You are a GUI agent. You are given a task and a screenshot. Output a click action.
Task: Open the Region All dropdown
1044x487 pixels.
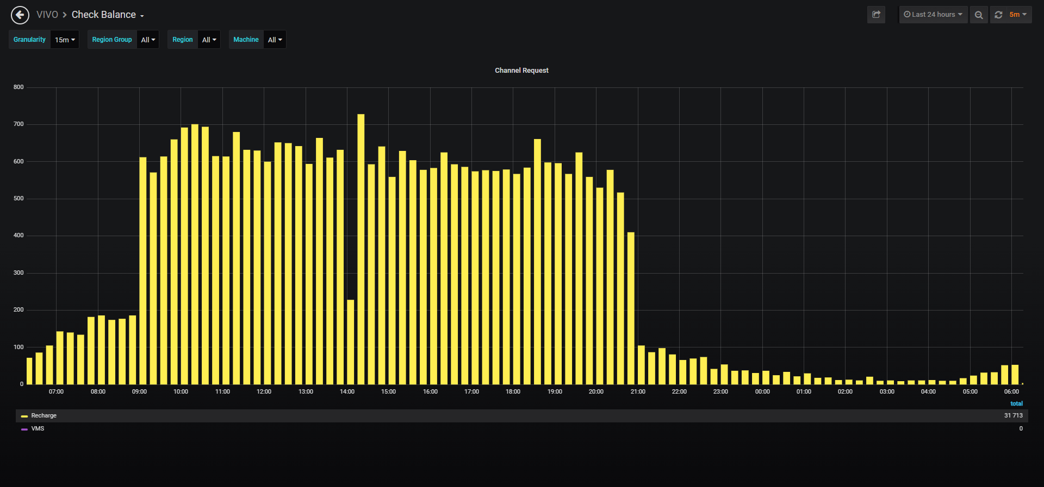click(209, 40)
